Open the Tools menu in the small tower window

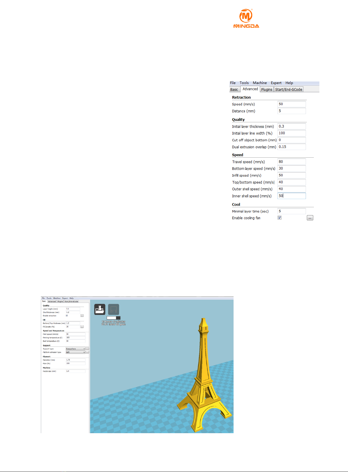tap(49, 298)
